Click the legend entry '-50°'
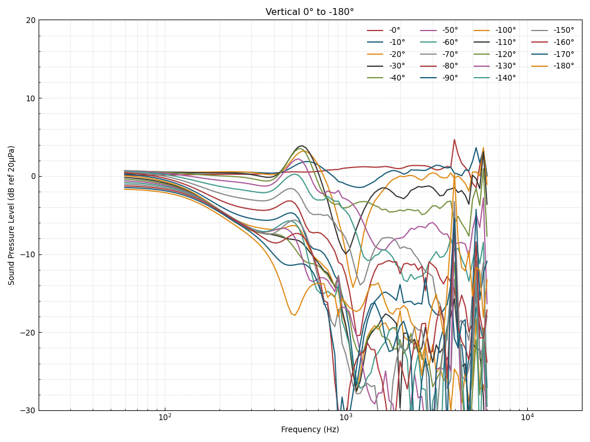The width and height of the screenshot is (590, 442). pyautogui.click(x=439, y=30)
